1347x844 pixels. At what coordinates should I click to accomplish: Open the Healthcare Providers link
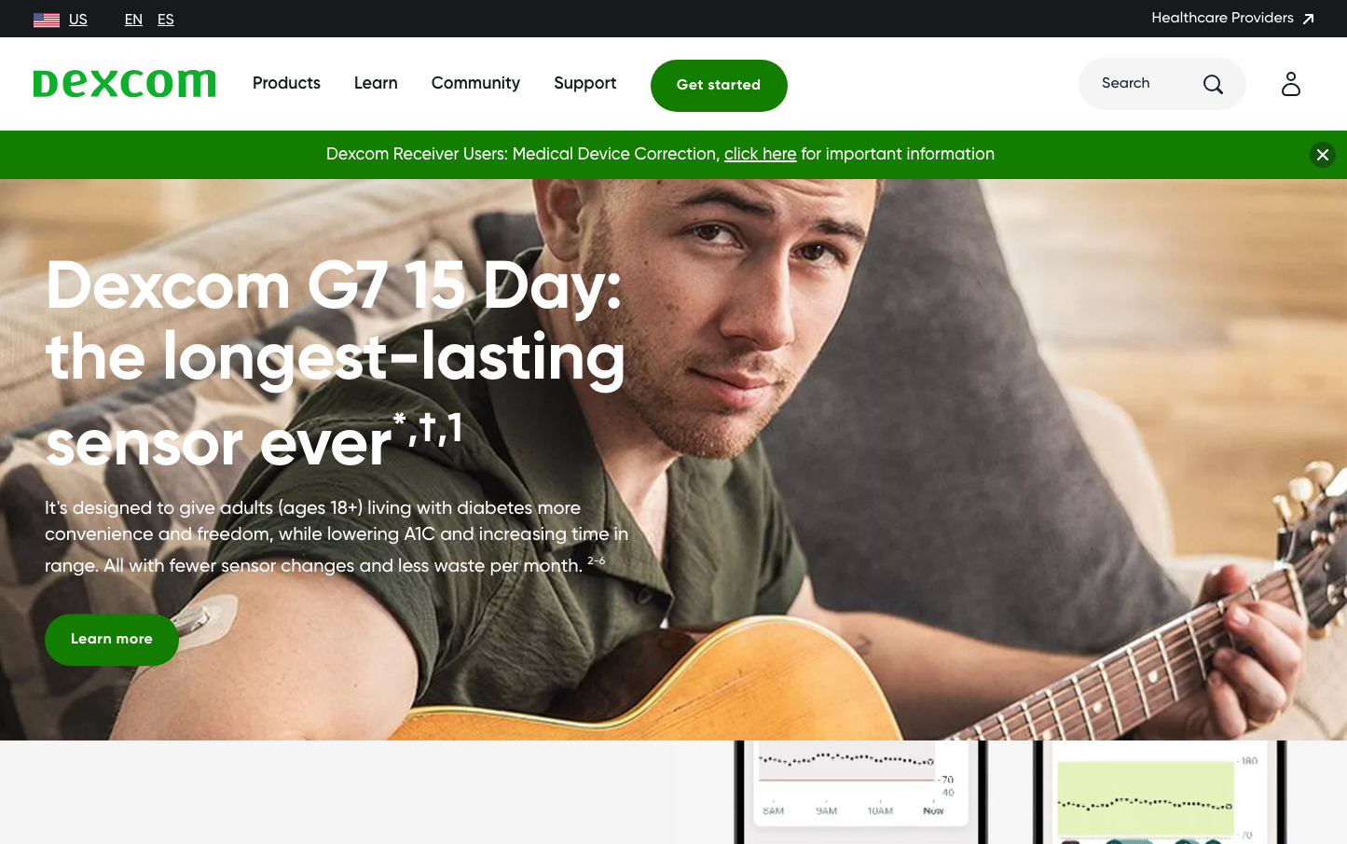tap(1222, 19)
